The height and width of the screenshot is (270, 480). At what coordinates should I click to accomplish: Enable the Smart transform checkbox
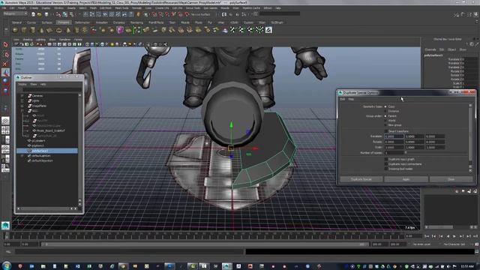[x=385, y=131]
